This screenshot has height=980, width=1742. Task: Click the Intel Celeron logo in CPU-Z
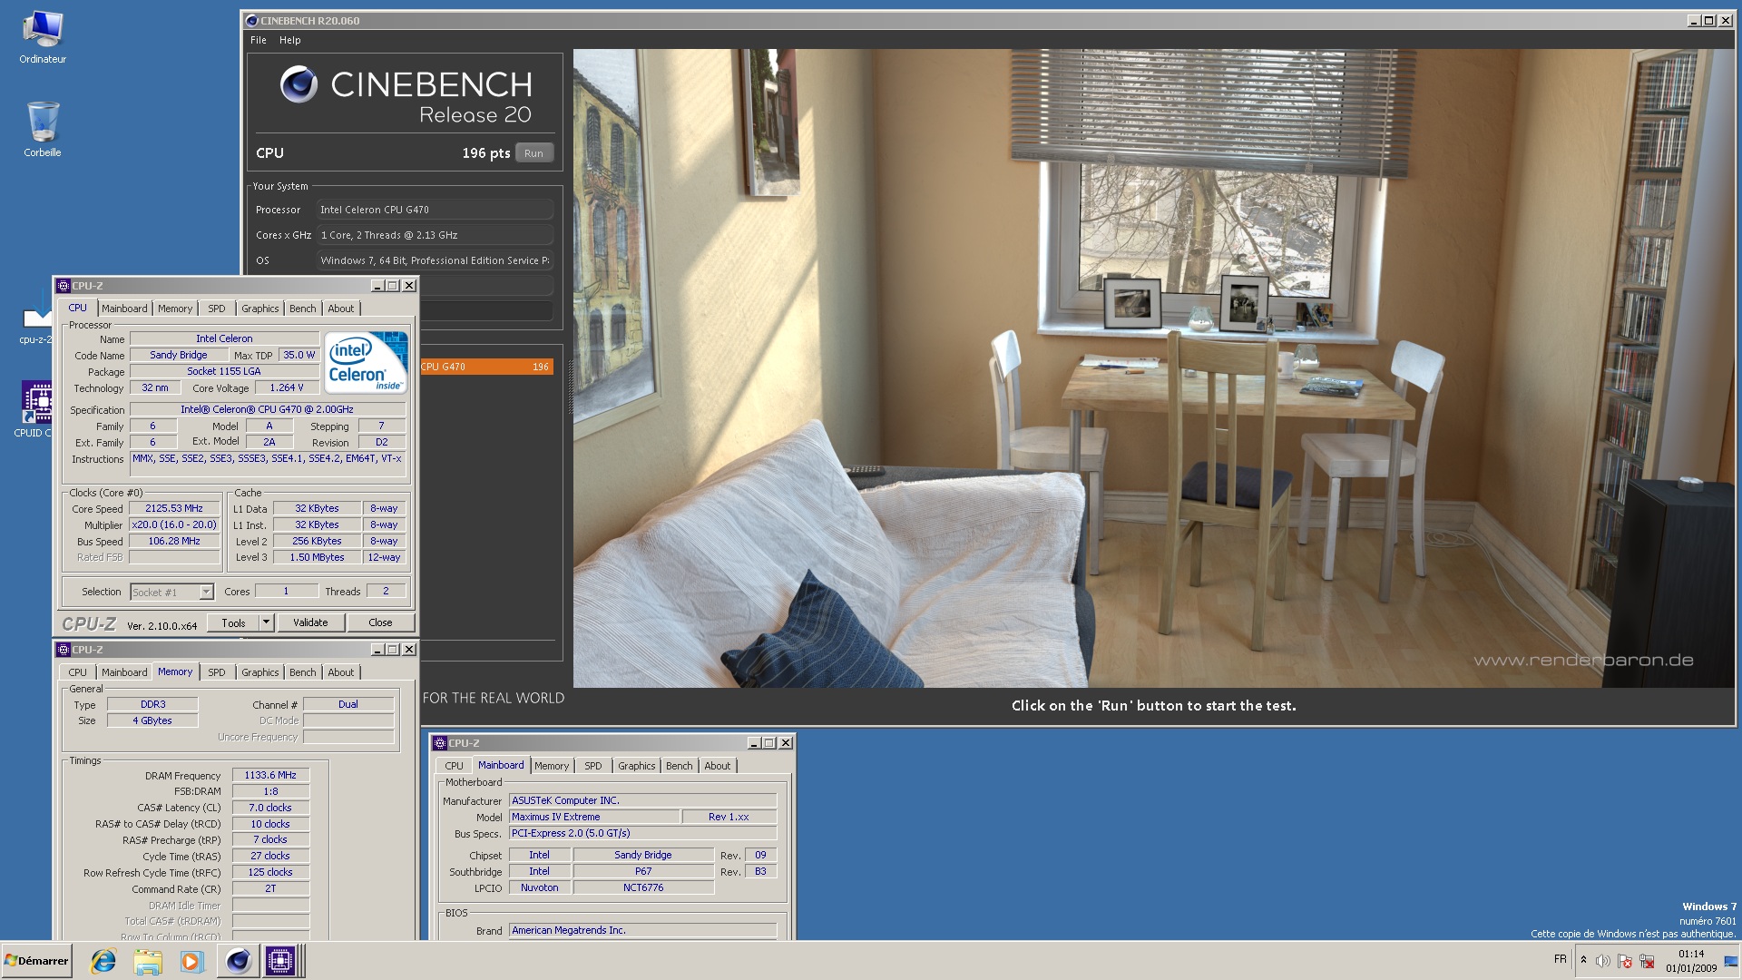(x=367, y=362)
